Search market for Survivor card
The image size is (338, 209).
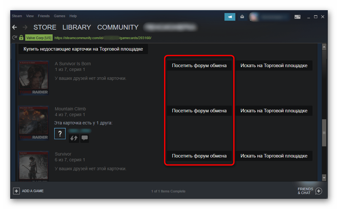coord(274,156)
